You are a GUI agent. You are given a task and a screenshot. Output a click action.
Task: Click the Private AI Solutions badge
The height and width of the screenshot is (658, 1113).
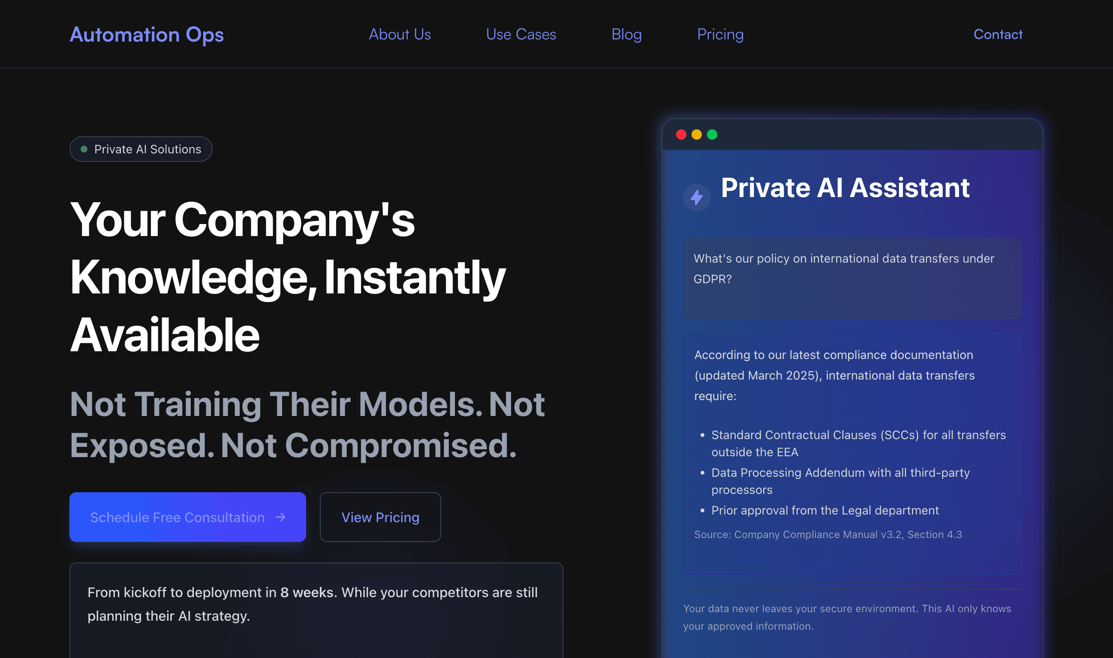click(x=141, y=149)
